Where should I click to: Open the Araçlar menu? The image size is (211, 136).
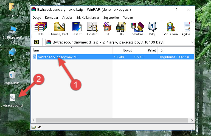67,18
